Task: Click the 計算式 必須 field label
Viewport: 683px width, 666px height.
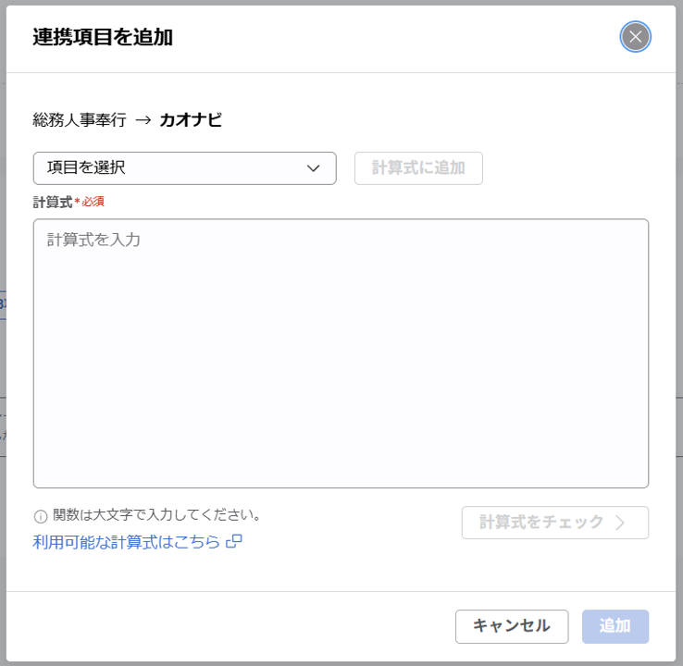Action: click(68, 202)
